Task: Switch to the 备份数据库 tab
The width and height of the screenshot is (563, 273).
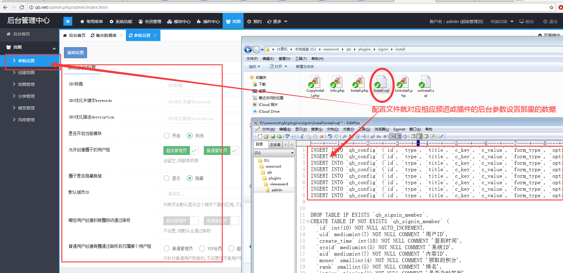Action: click(x=106, y=35)
